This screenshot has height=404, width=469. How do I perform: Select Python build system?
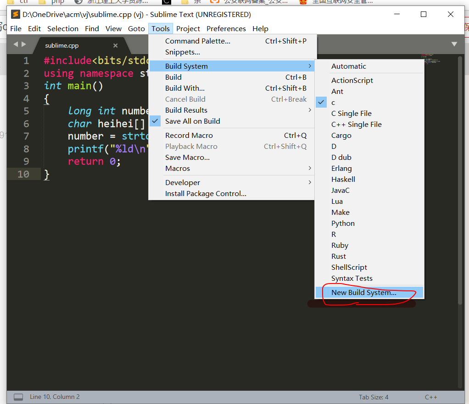point(369,224)
